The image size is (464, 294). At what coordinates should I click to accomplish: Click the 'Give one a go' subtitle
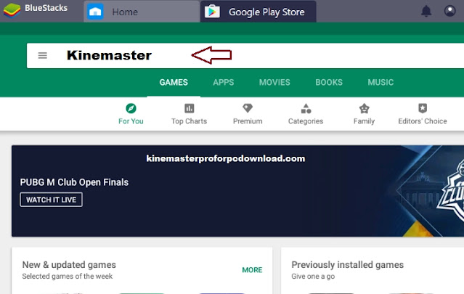tap(313, 277)
